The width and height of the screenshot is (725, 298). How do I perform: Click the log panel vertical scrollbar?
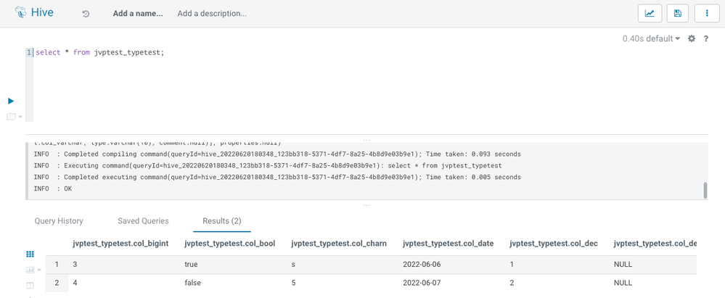pyautogui.click(x=705, y=190)
